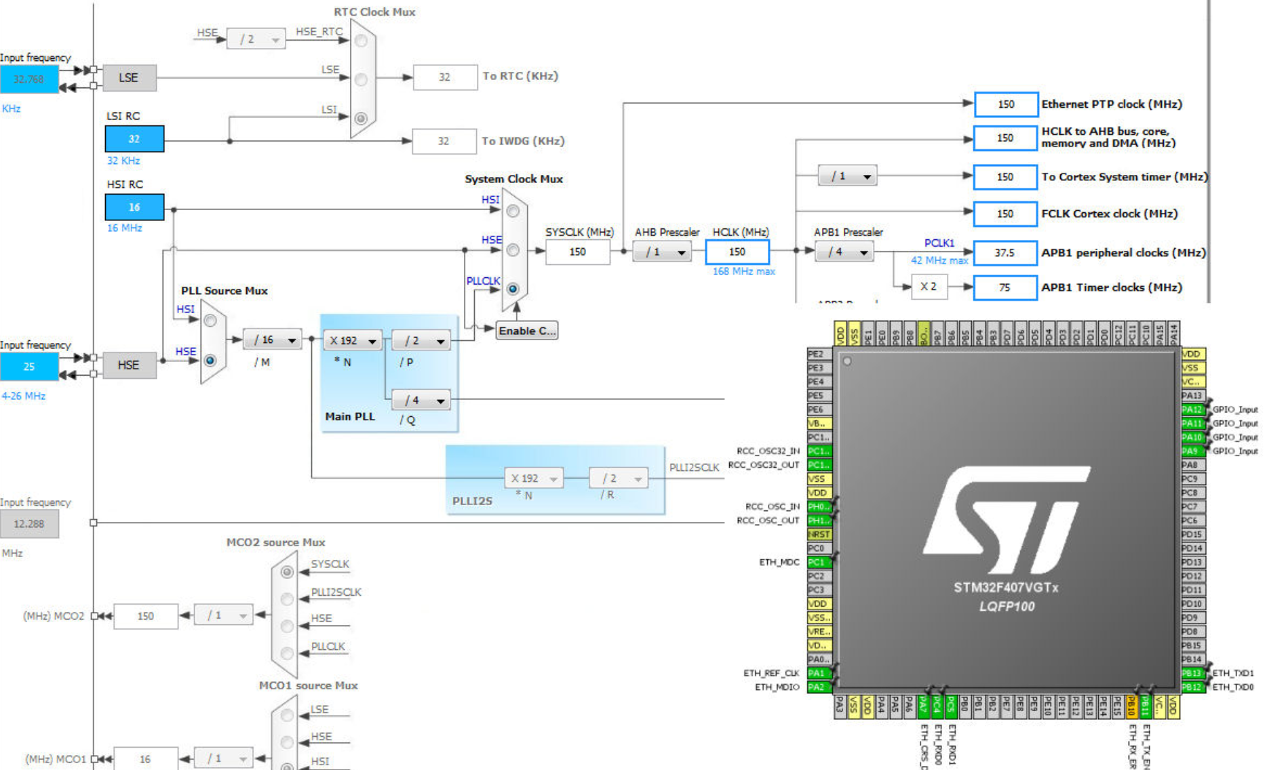This screenshot has height=770, width=1267.
Task: Select LSE in the RTC Clock Mux
Action: point(361,79)
